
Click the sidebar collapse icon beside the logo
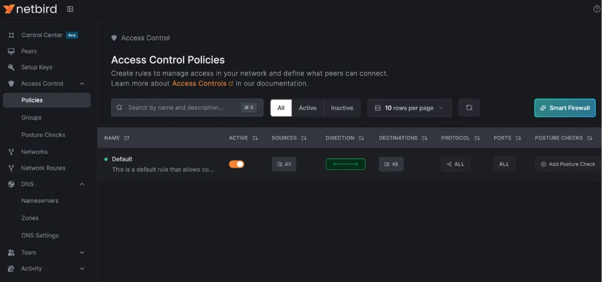(x=70, y=9)
